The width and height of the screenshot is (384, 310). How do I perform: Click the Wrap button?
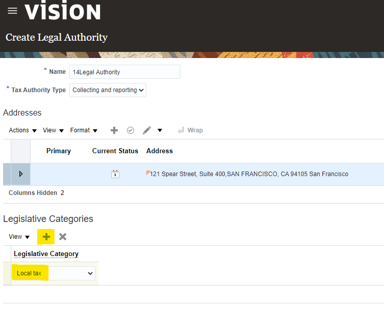coord(190,130)
